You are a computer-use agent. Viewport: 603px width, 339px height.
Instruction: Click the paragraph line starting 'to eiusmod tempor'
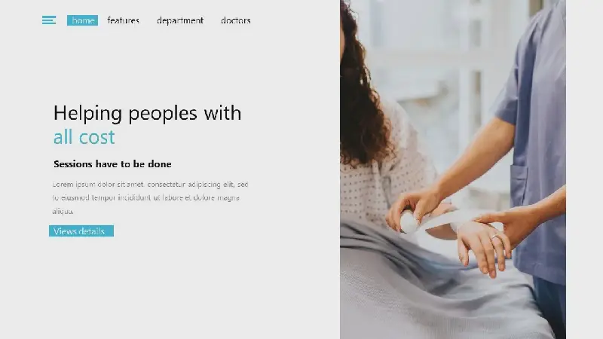pyautogui.click(x=146, y=197)
